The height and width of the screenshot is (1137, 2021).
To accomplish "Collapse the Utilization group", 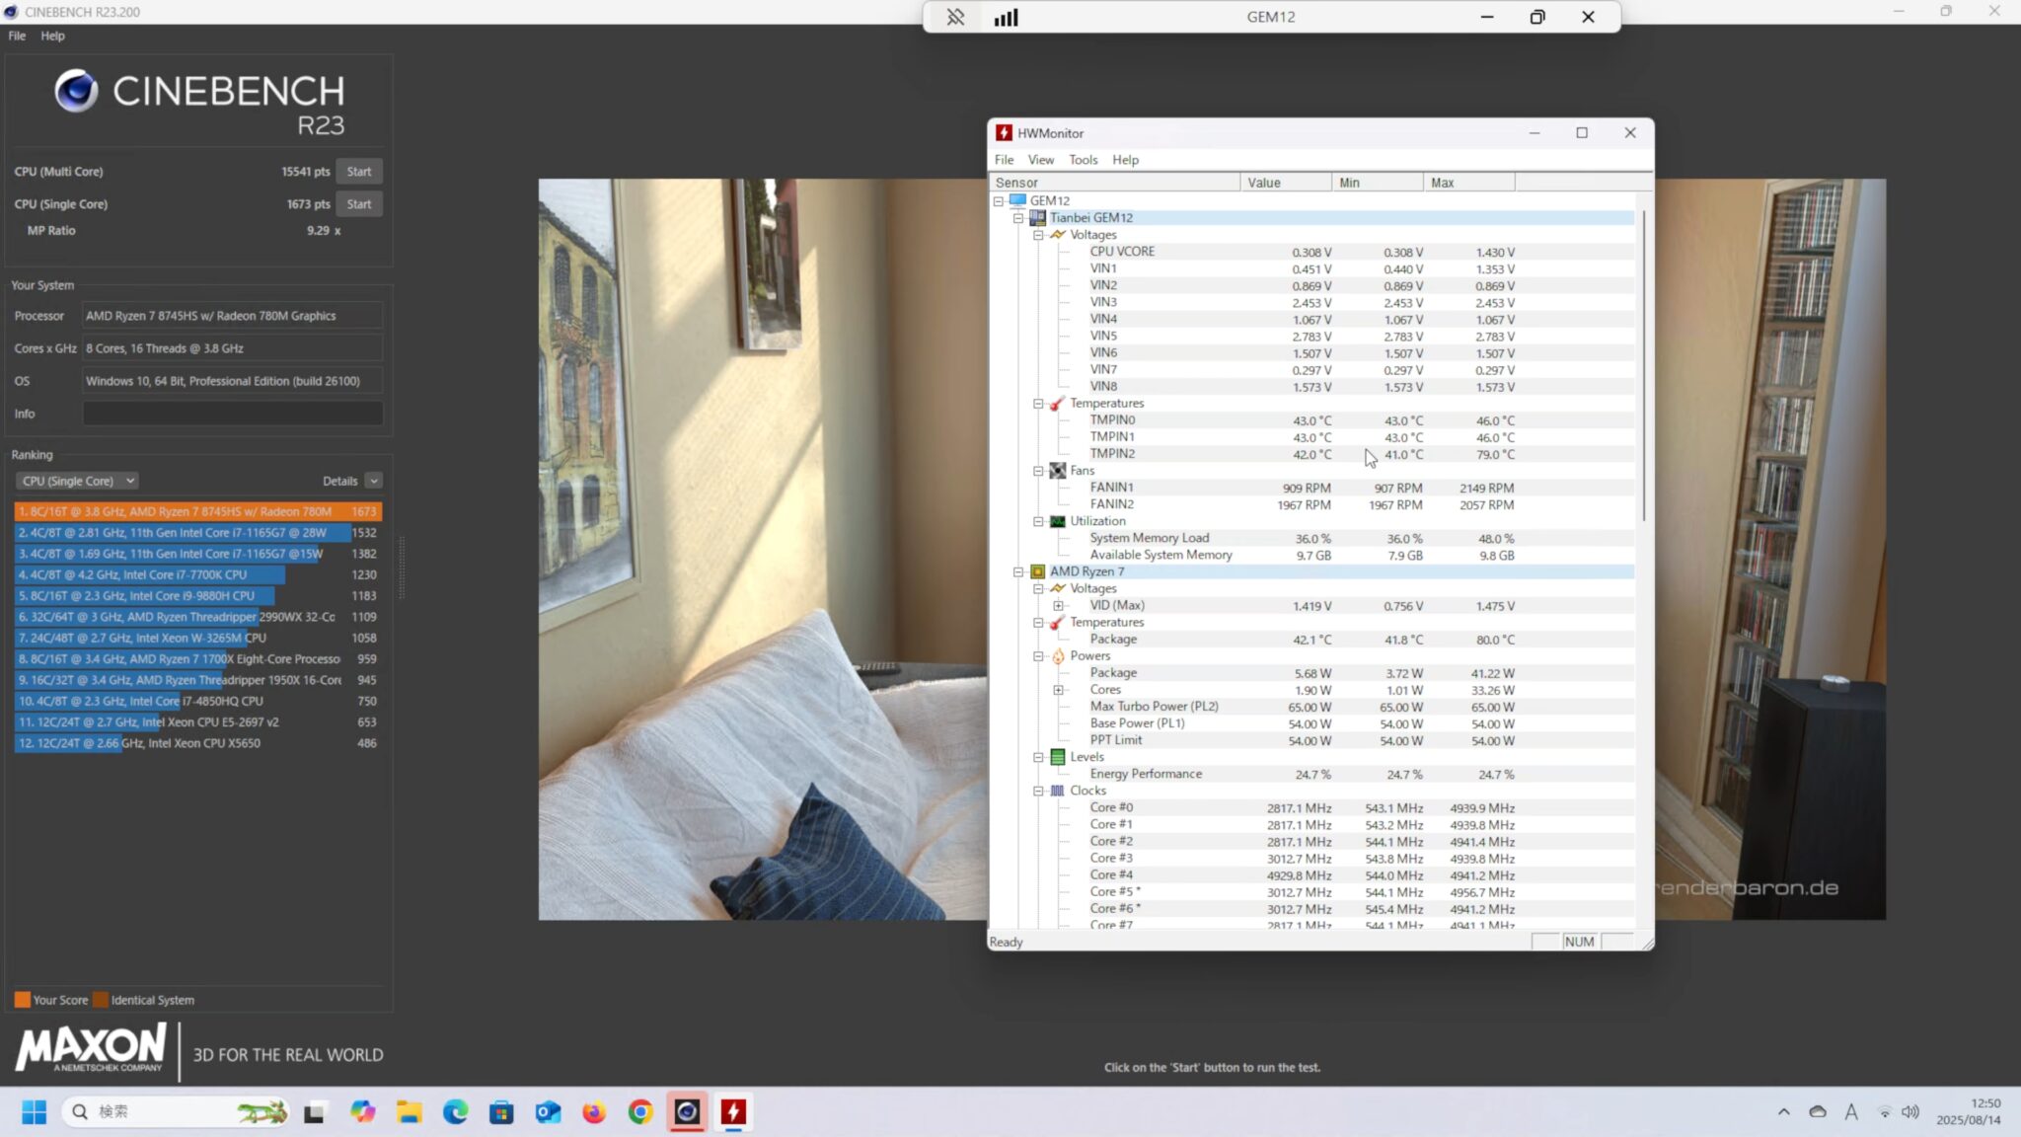I will [x=1038, y=521].
